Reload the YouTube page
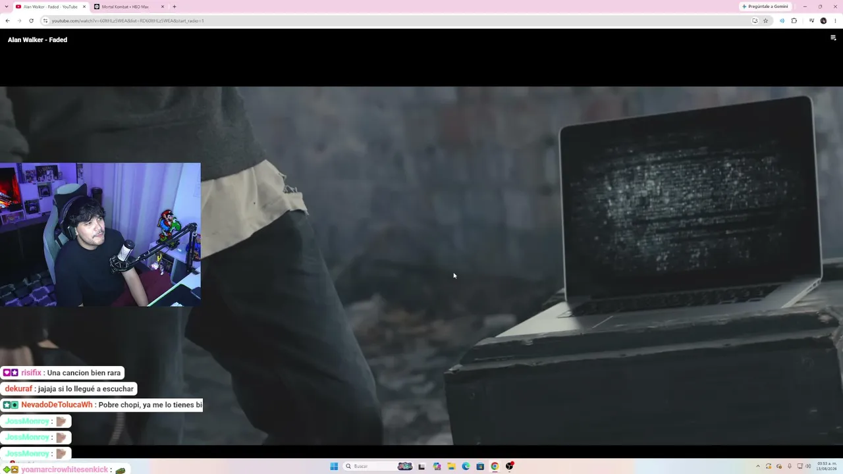The height and width of the screenshot is (474, 843). tap(31, 20)
